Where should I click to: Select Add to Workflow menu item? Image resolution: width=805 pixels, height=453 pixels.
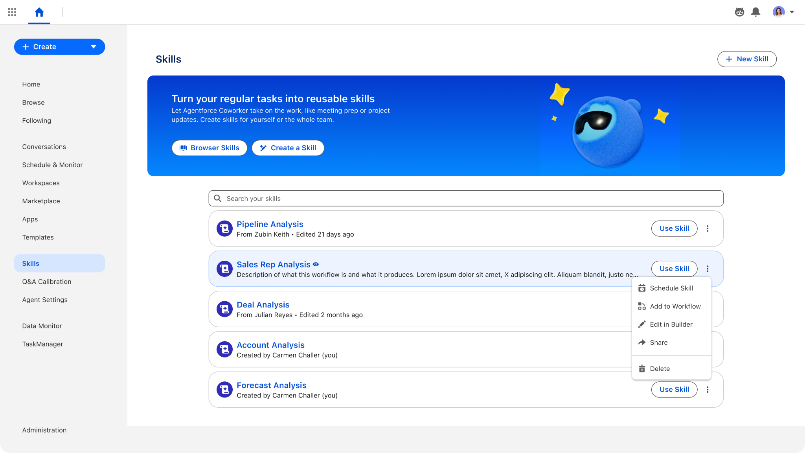click(x=671, y=306)
